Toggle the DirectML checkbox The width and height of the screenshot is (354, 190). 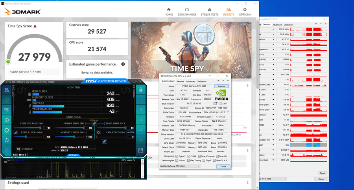tap(217, 156)
